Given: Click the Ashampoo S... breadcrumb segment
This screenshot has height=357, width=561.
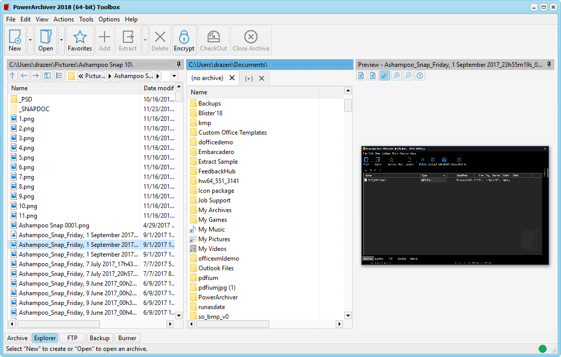Looking at the screenshot, I should [133, 76].
